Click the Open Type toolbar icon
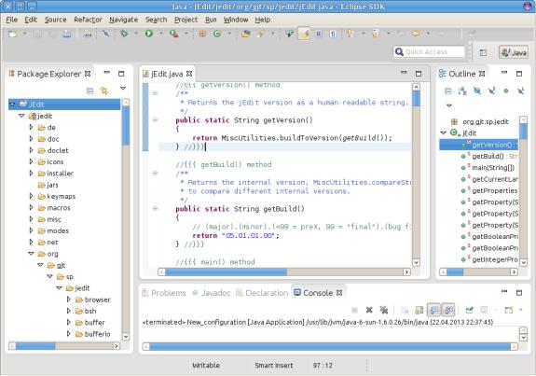The width and height of the screenshot is (536, 376). tap(245, 34)
